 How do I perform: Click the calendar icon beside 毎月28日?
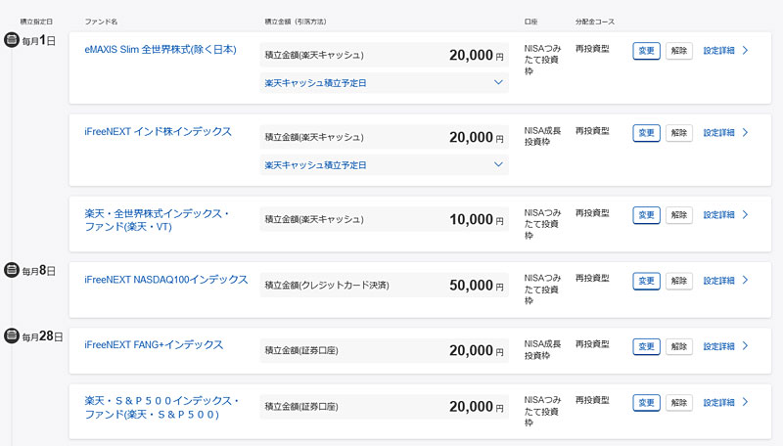tap(11, 335)
